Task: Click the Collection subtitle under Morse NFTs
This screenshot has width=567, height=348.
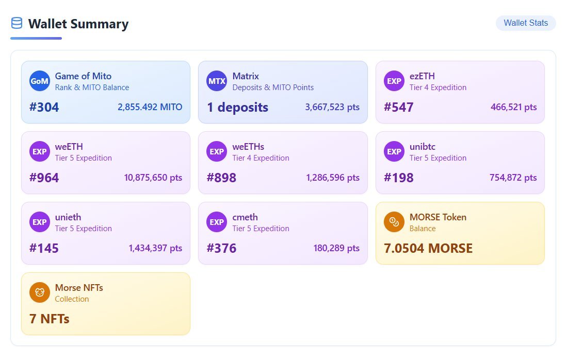Action: 72,299
